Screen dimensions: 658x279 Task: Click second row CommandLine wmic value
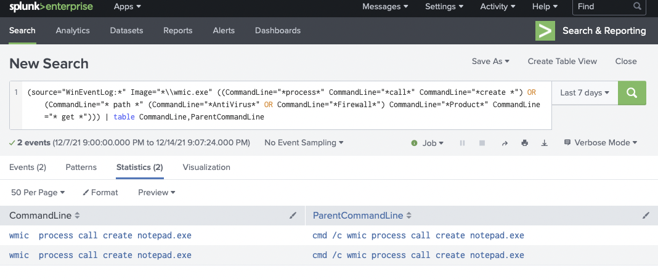[100, 255]
